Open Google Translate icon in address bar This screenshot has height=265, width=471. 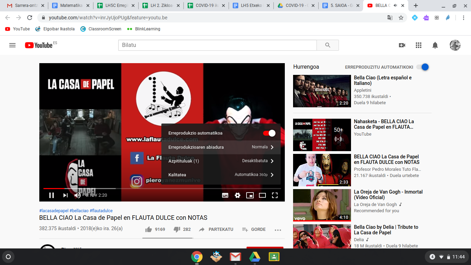(x=390, y=18)
